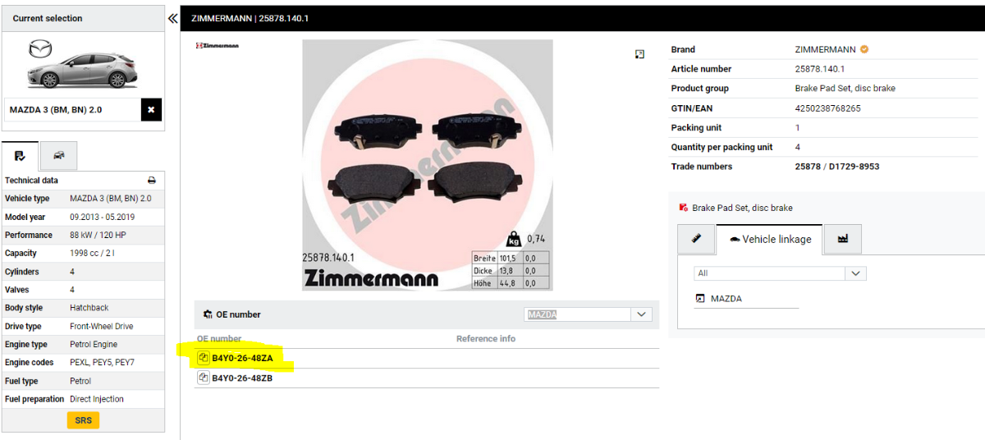This screenshot has width=985, height=440.
Task: Click the brand name ZIMMERMANN in details
Action: pyautogui.click(x=825, y=49)
